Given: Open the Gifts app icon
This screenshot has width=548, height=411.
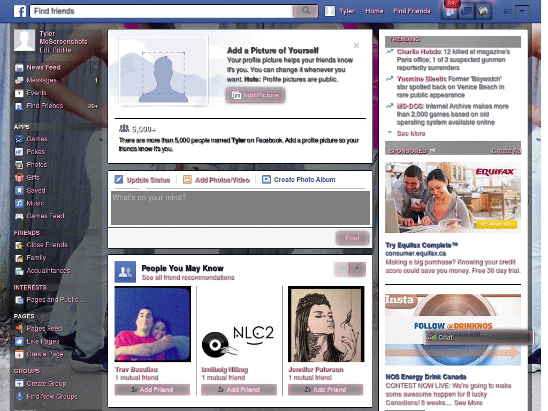Looking at the screenshot, I should coord(19,178).
